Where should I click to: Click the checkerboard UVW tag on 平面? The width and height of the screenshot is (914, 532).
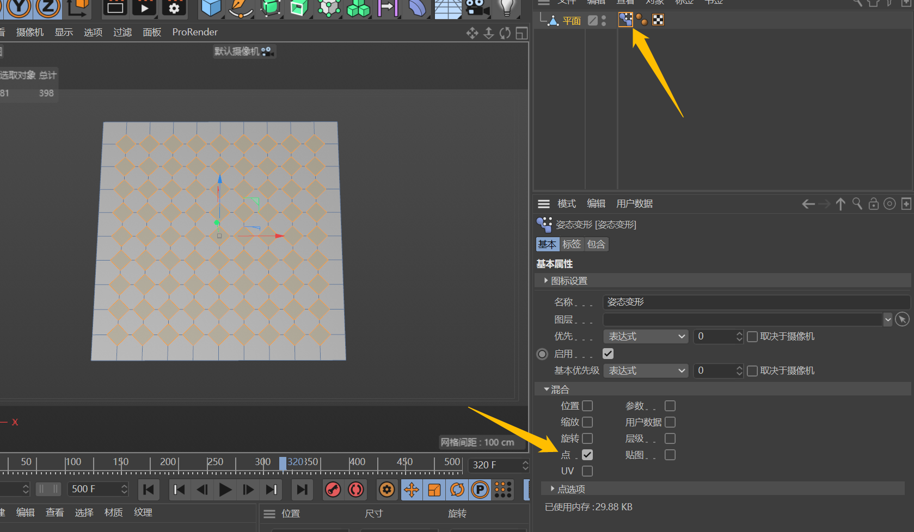click(x=658, y=20)
